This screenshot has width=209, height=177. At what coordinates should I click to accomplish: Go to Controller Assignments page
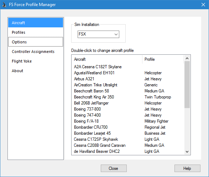tap(36, 52)
